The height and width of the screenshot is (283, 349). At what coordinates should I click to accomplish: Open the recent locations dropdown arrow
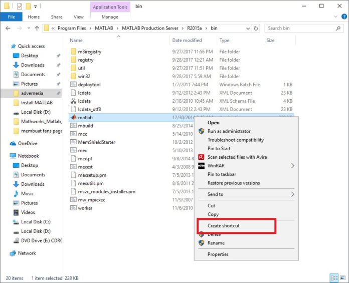(29, 28)
